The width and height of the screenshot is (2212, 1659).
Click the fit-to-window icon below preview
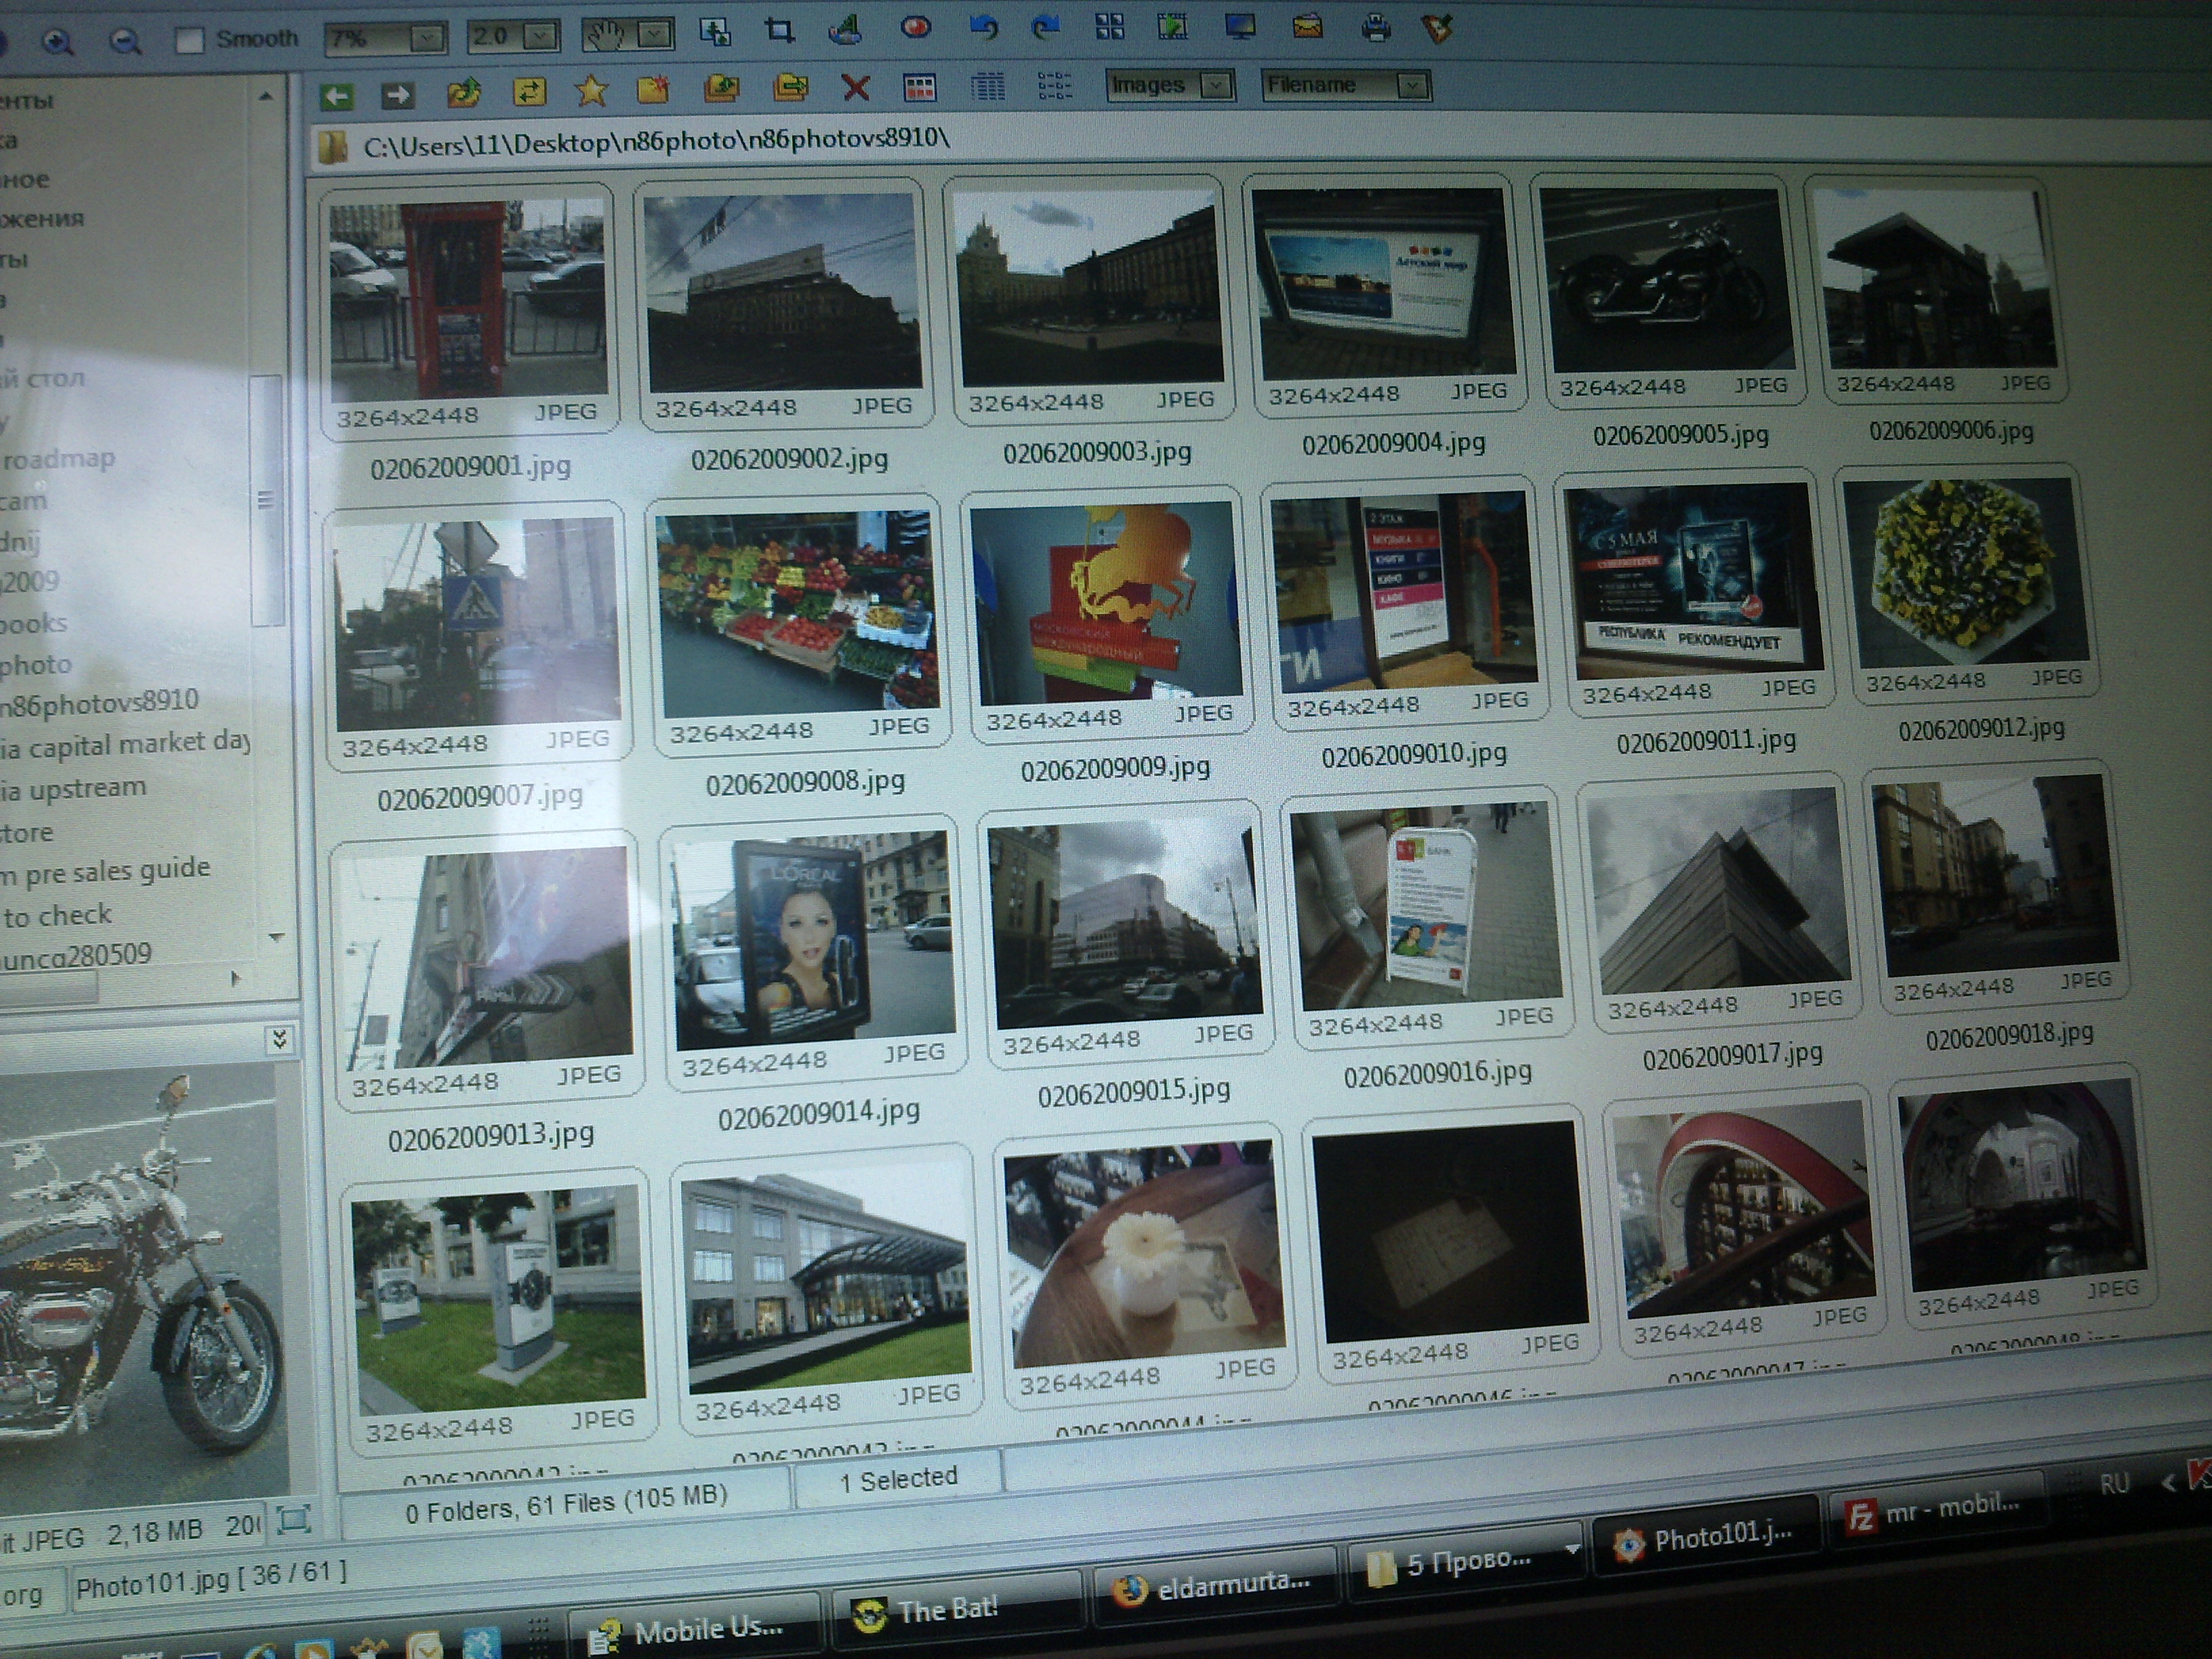coord(294,1521)
